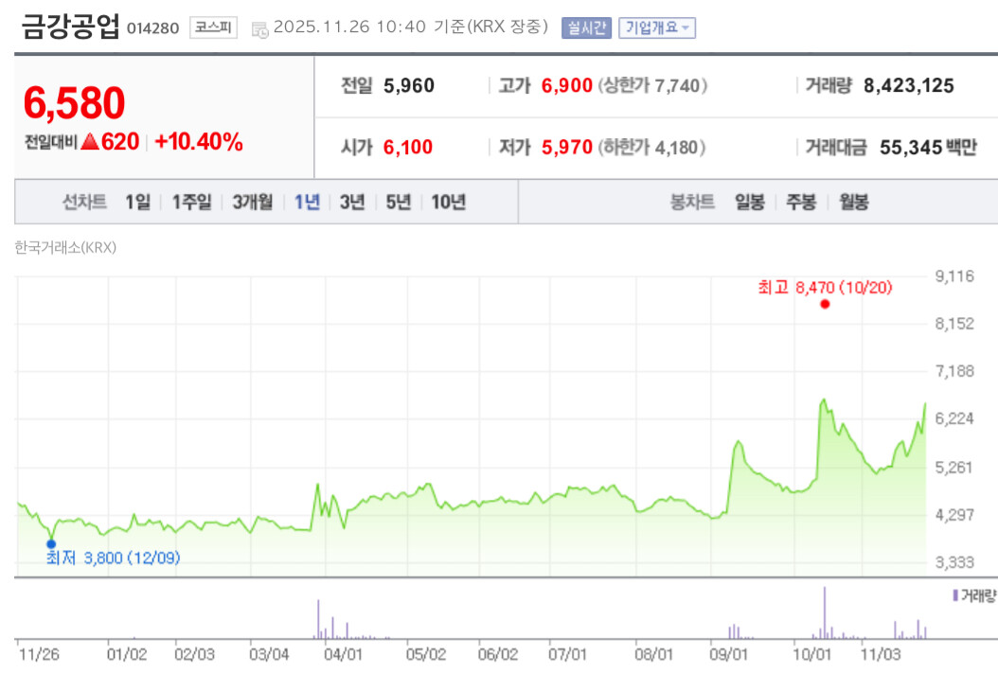The height and width of the screenshot is (692, 998).
Task: Click the 한국거래소(KRX) source label
Action: (x=65, y=248)
